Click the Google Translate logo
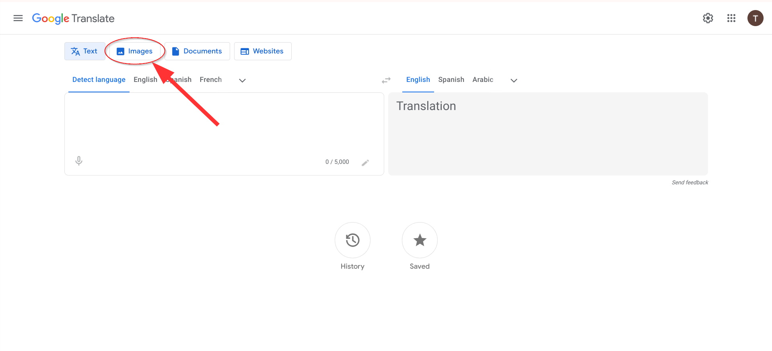 point(73,18)
